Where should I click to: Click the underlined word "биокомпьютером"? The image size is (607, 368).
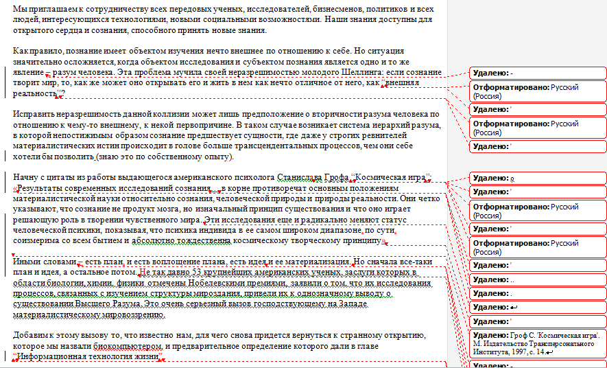coord(127,346)
